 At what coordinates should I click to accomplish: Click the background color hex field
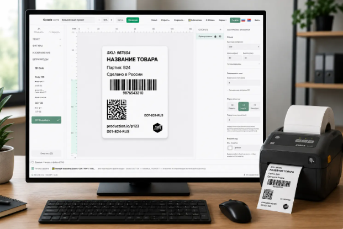click(x=247, y=148)
